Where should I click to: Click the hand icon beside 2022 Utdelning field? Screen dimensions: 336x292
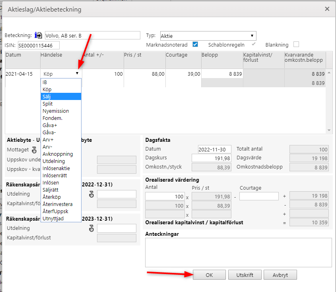pyautogui.click(x=91, y=194)
